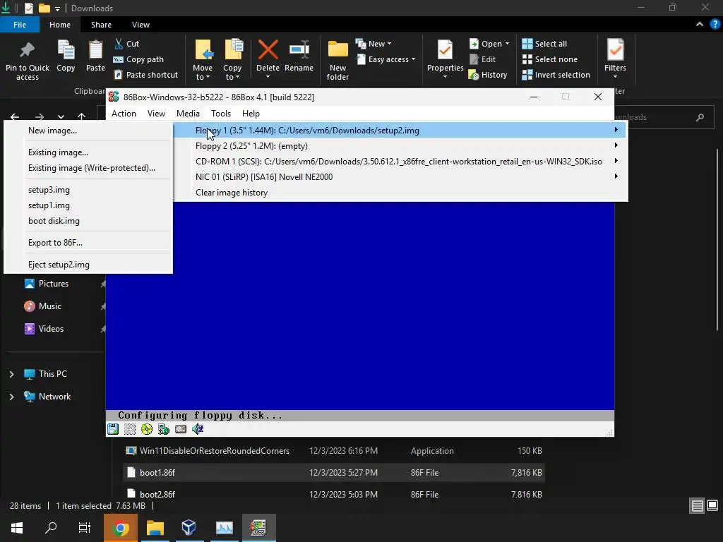Open Videos in the navigation pane
Image resolution: width=723 pixels, height=542 pixels.
click(x=51, y=329)
